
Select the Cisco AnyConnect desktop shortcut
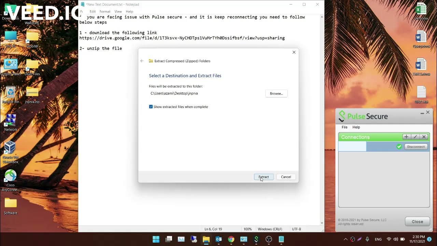click(x=10, y=180)
